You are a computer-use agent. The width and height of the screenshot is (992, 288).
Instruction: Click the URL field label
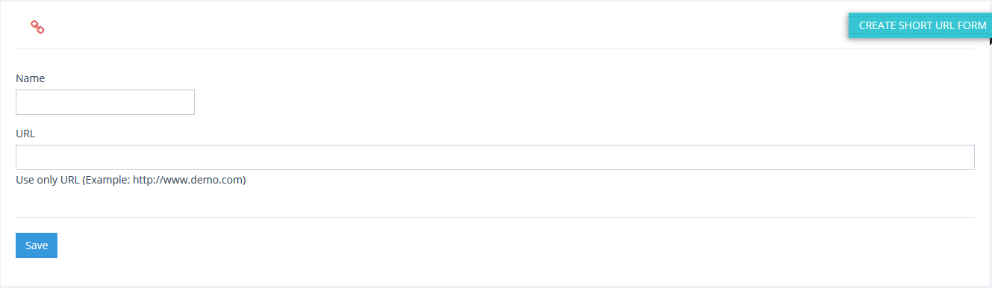(x=25, y=134)
